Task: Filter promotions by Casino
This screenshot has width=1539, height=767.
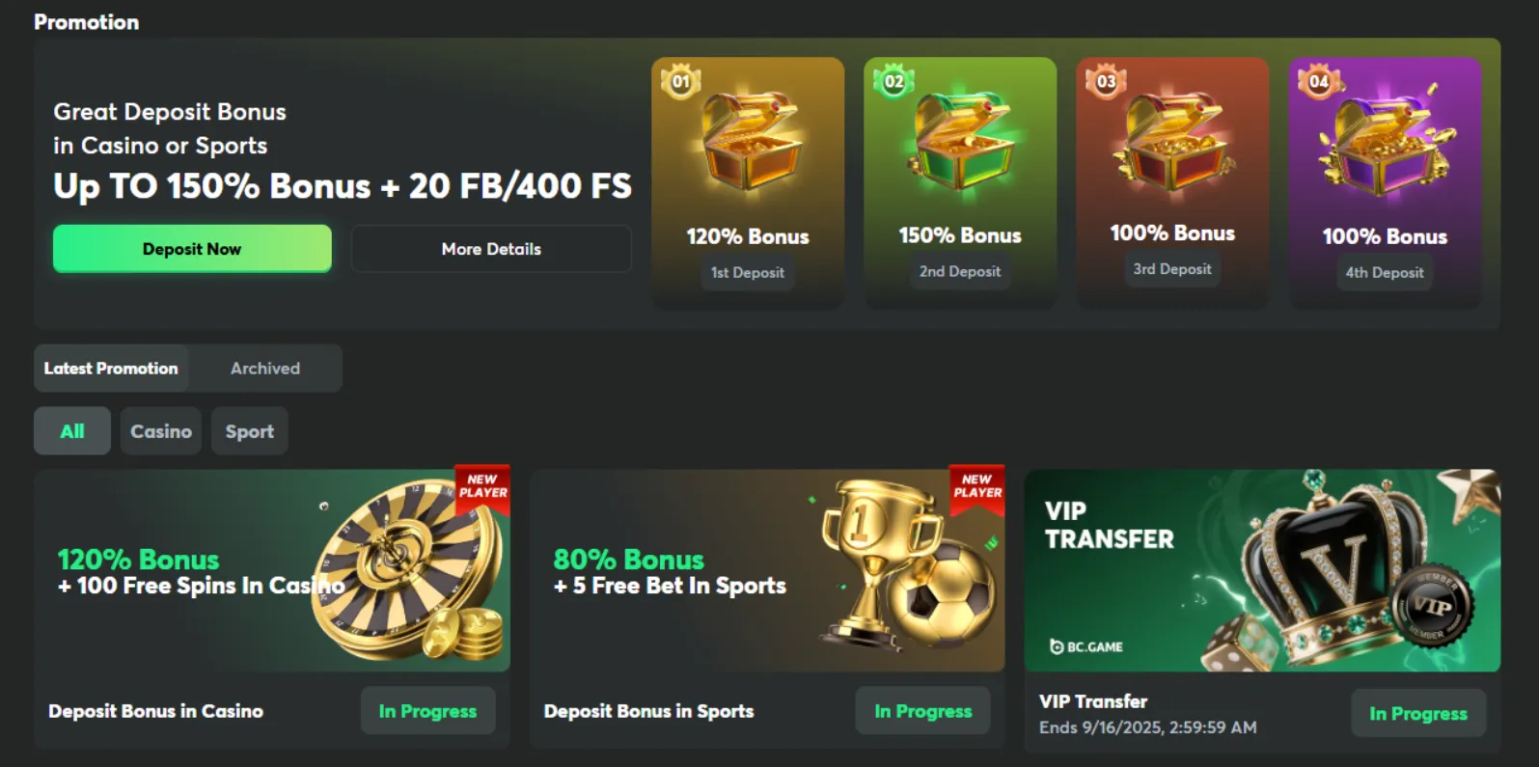Action: 161,431
